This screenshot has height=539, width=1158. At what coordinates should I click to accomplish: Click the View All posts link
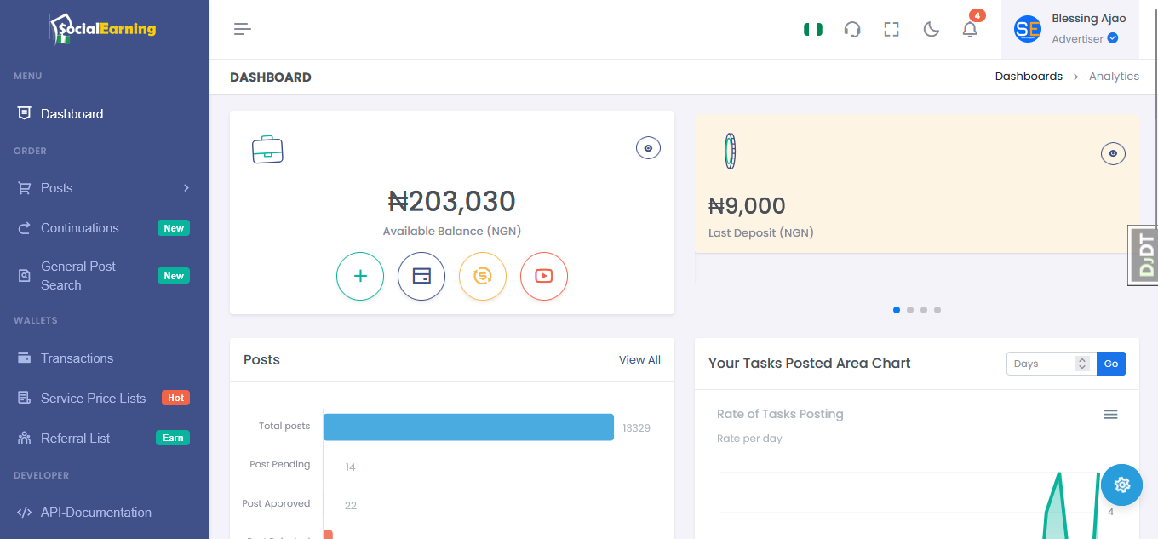(x=639, y=360)
